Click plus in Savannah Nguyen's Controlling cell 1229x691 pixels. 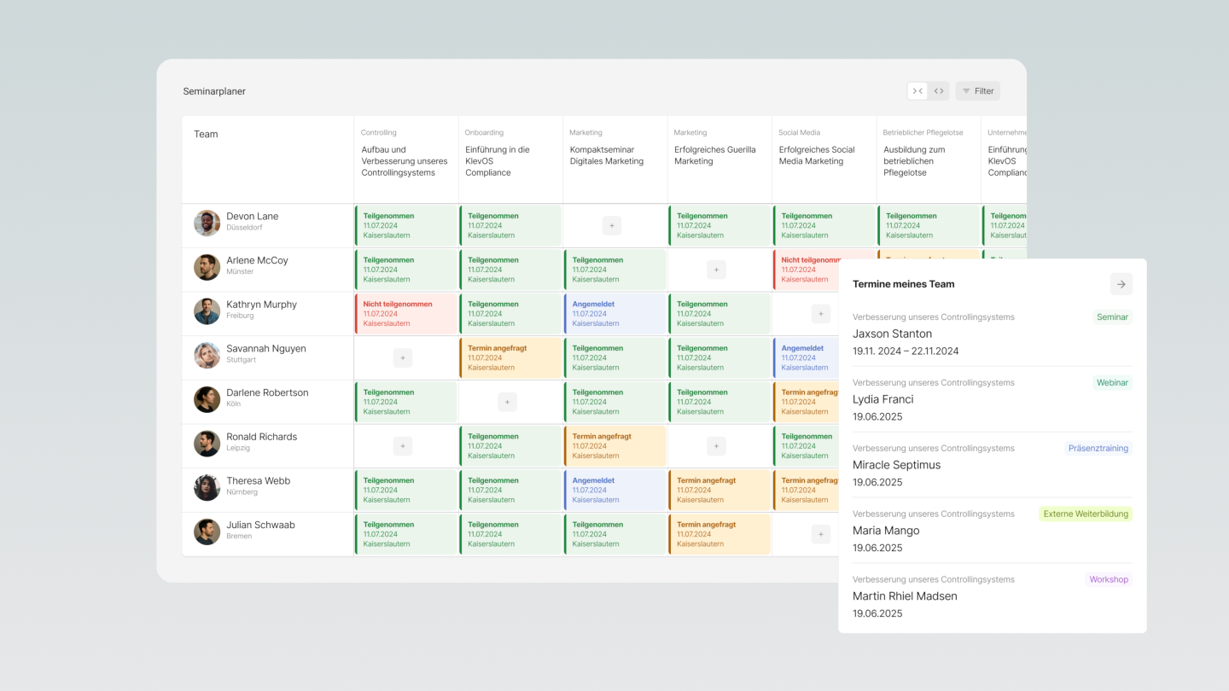[x=402, y=357]
